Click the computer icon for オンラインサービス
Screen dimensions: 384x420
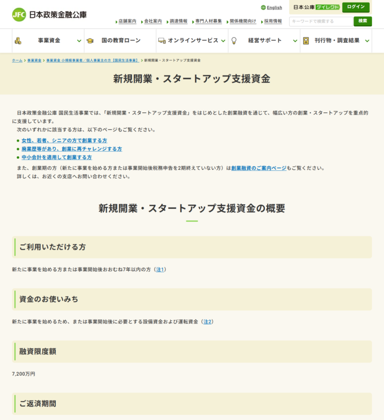[162, 41]
